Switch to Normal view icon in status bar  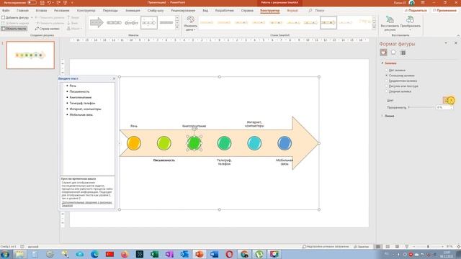tap(378, 247)
